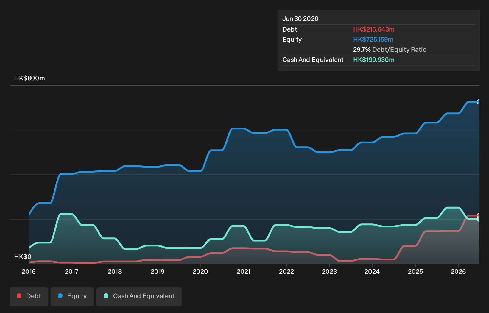Toggle the Debt series legend button
The height and width of the screenshot is (313, 489).
(29, 297)
